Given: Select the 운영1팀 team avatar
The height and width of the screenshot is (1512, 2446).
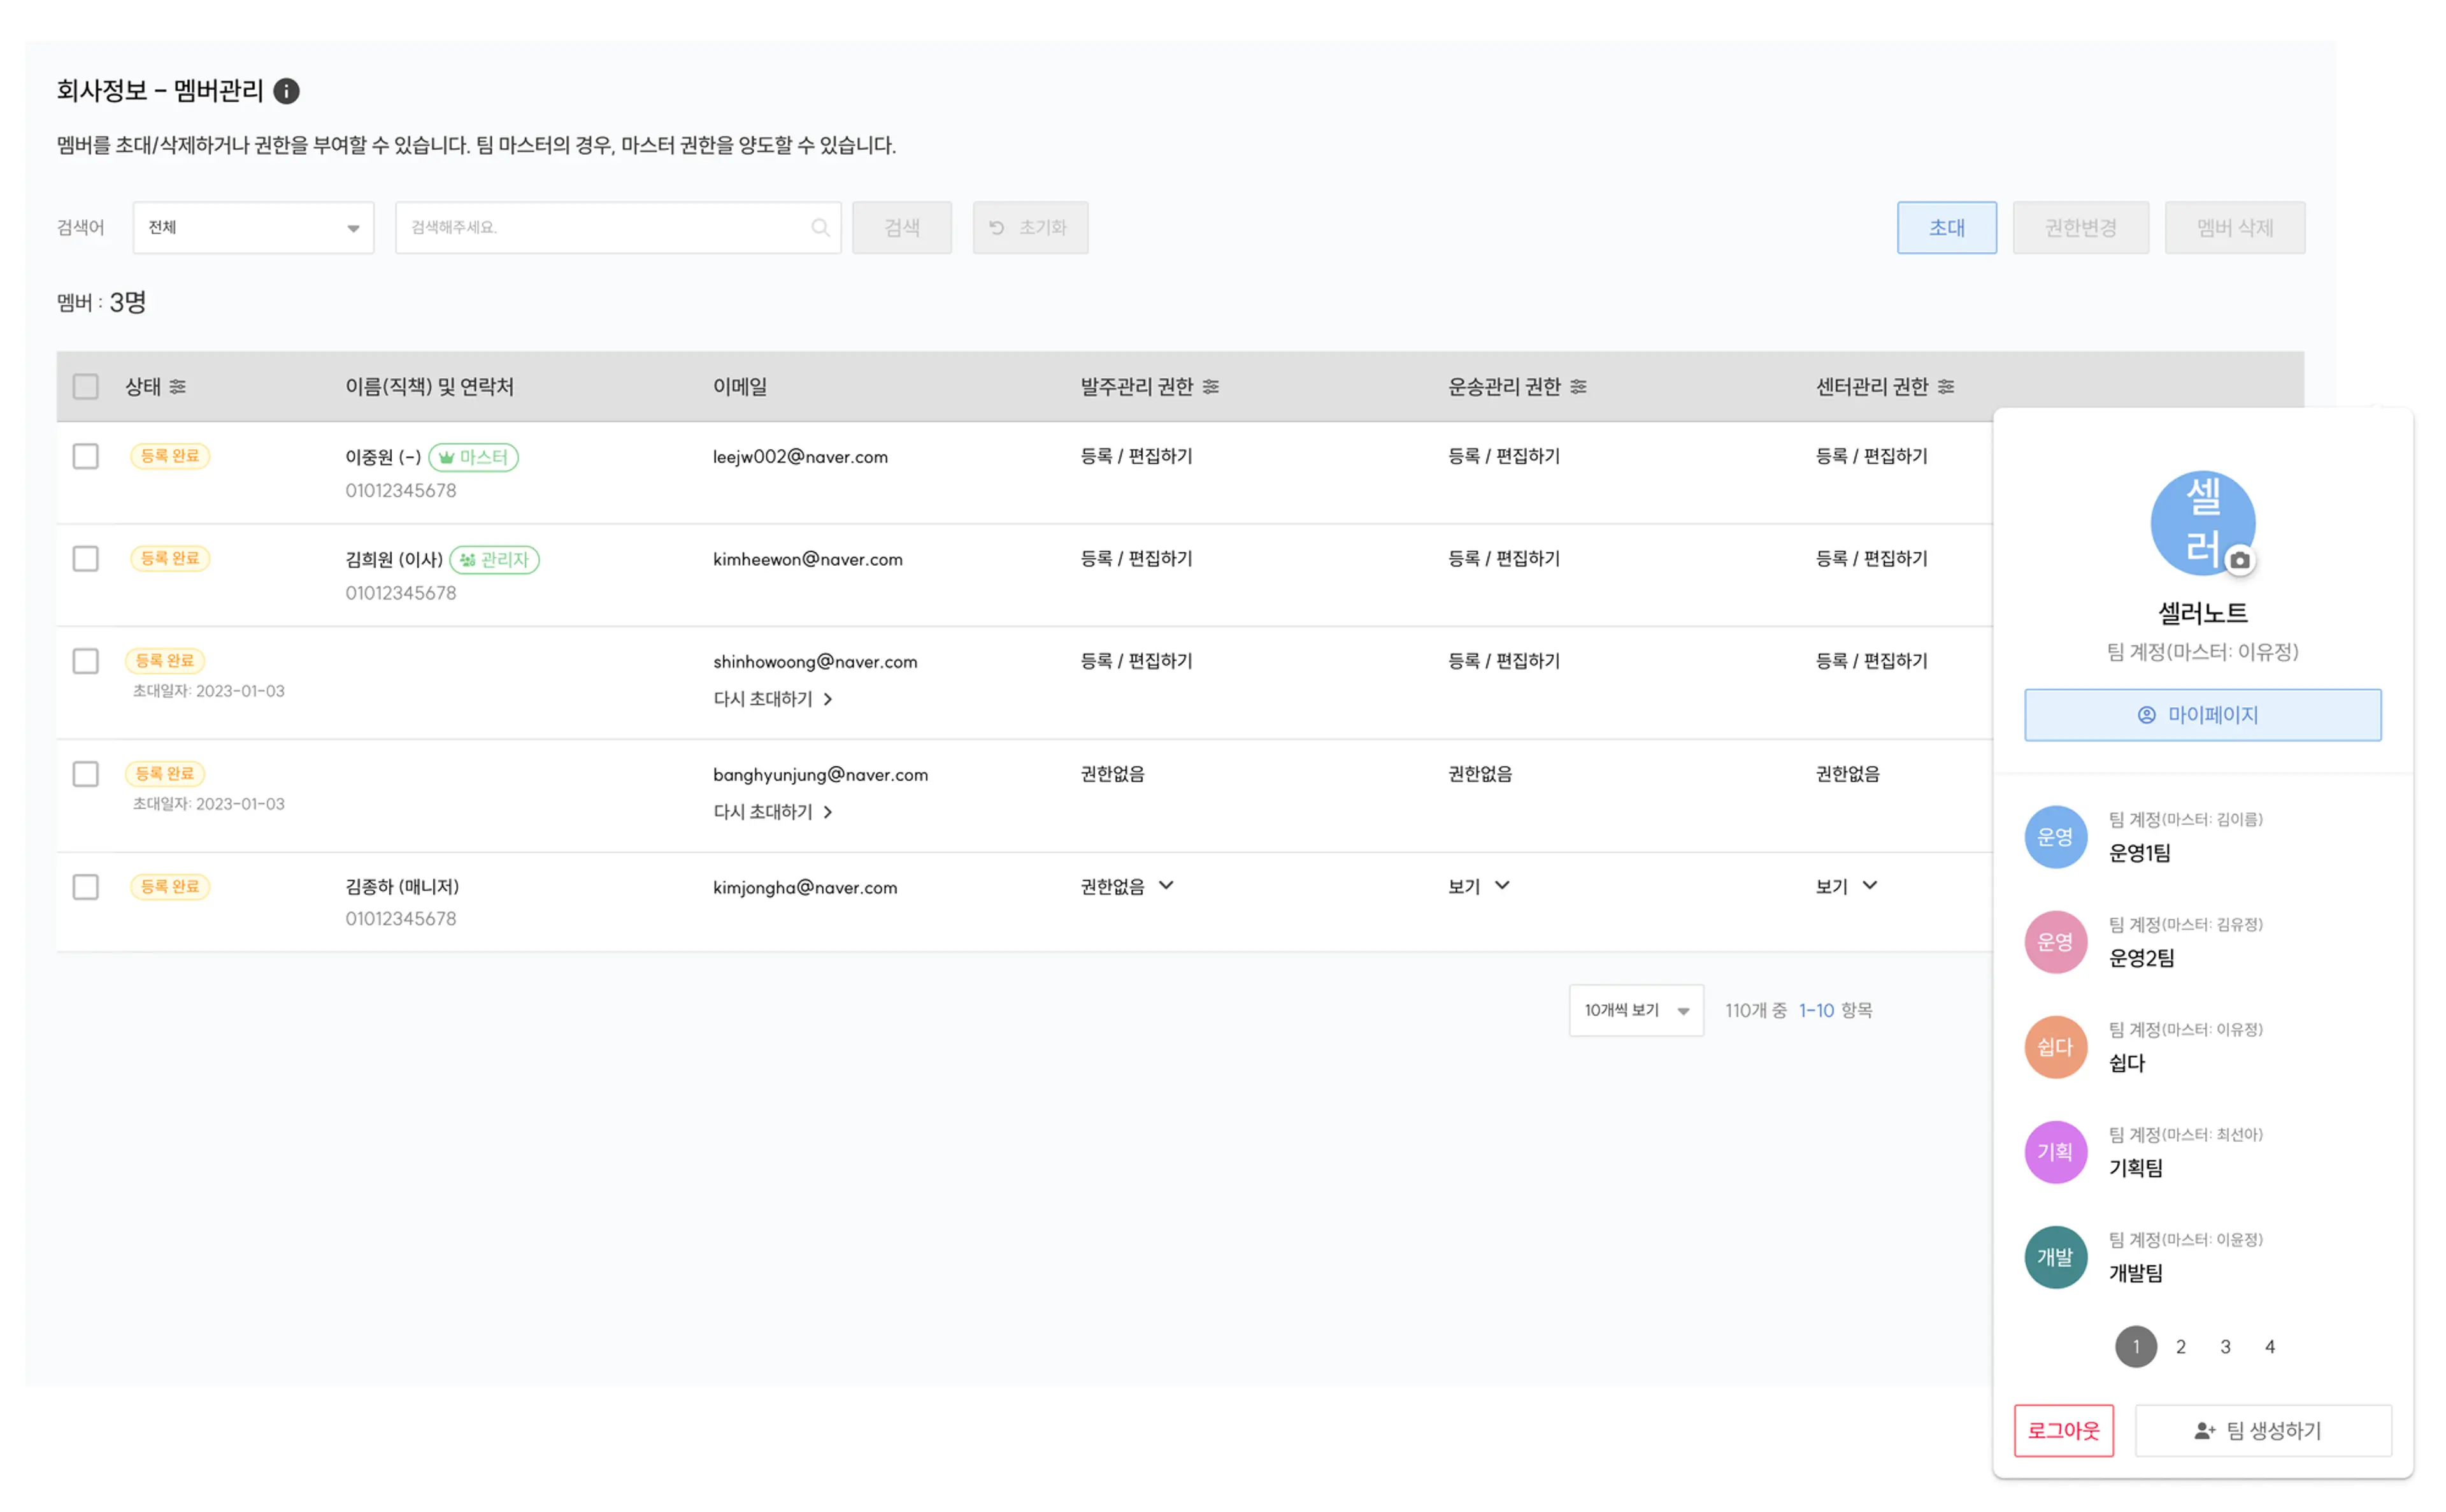Looking at the screenshot, I should [x=2055, y=837].
